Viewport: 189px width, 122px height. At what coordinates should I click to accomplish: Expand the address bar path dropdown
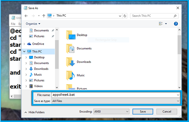coord(120,16)
